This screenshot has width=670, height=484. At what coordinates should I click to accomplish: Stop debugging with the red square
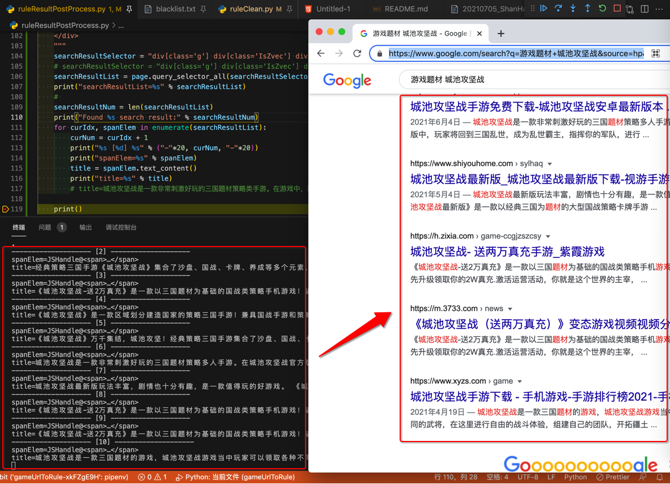pos(617,9)
